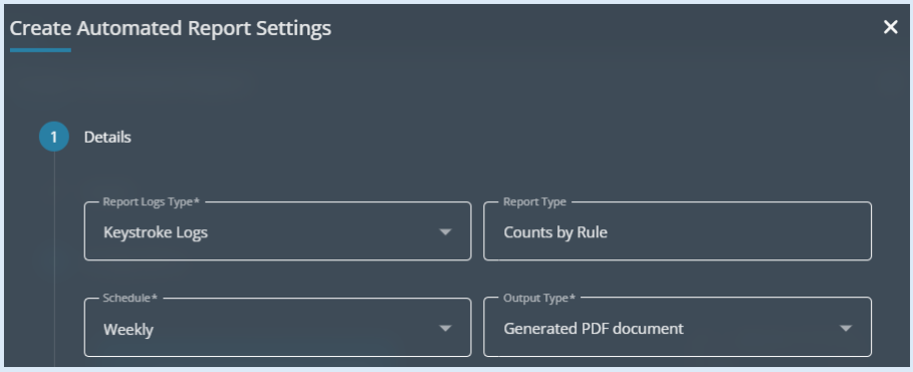The image size is (913, 372).
Task: Click the Report Type field label
Action: pos(534,201)
